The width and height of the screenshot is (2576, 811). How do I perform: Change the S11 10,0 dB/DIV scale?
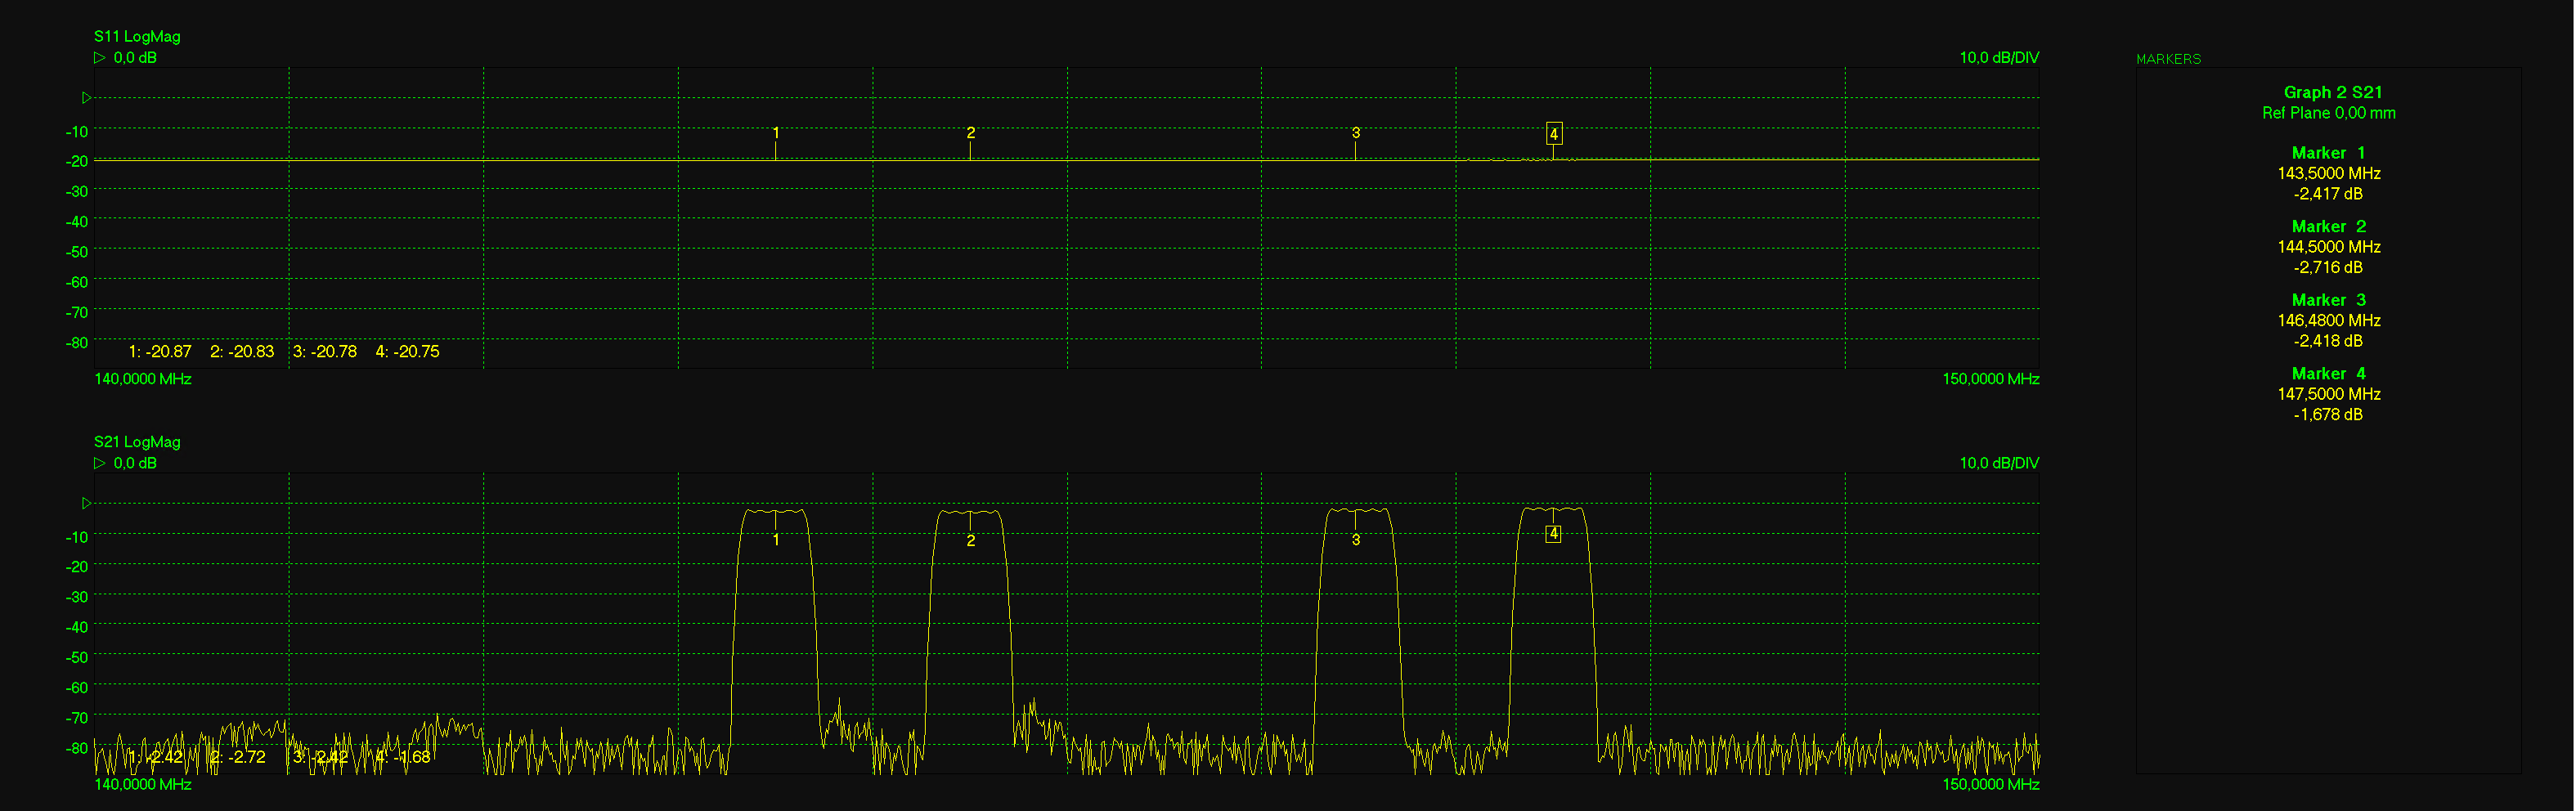(x=1998, y=58)
